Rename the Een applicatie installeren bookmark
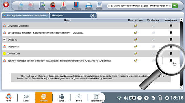The image size is (185, 103). pyautogui.click(x=136, y=33)
